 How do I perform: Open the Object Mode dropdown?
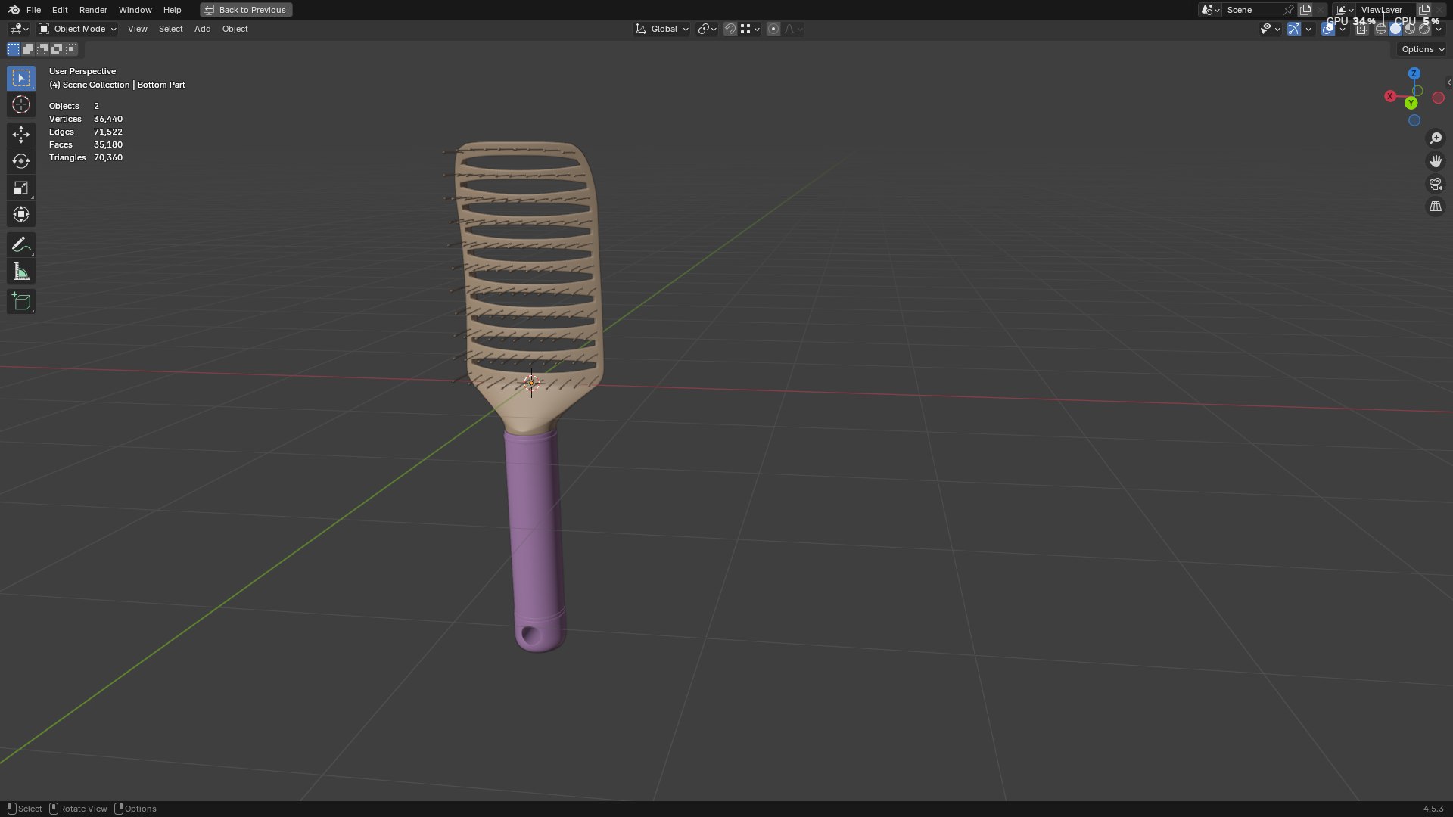(77, 29)
